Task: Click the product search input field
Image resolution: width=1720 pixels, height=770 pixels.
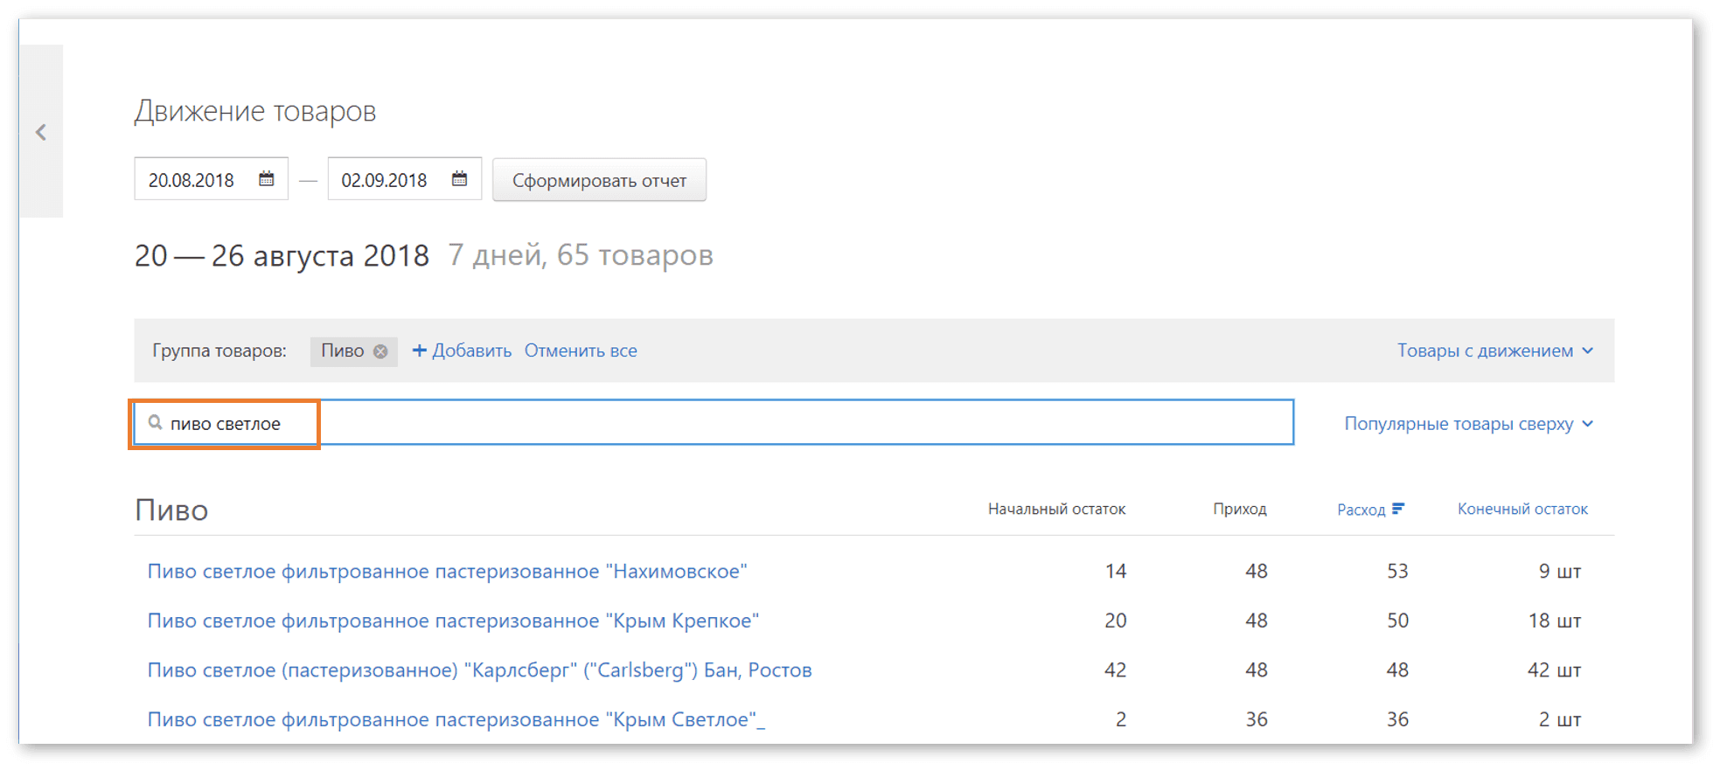Action: tap(787, 423)
